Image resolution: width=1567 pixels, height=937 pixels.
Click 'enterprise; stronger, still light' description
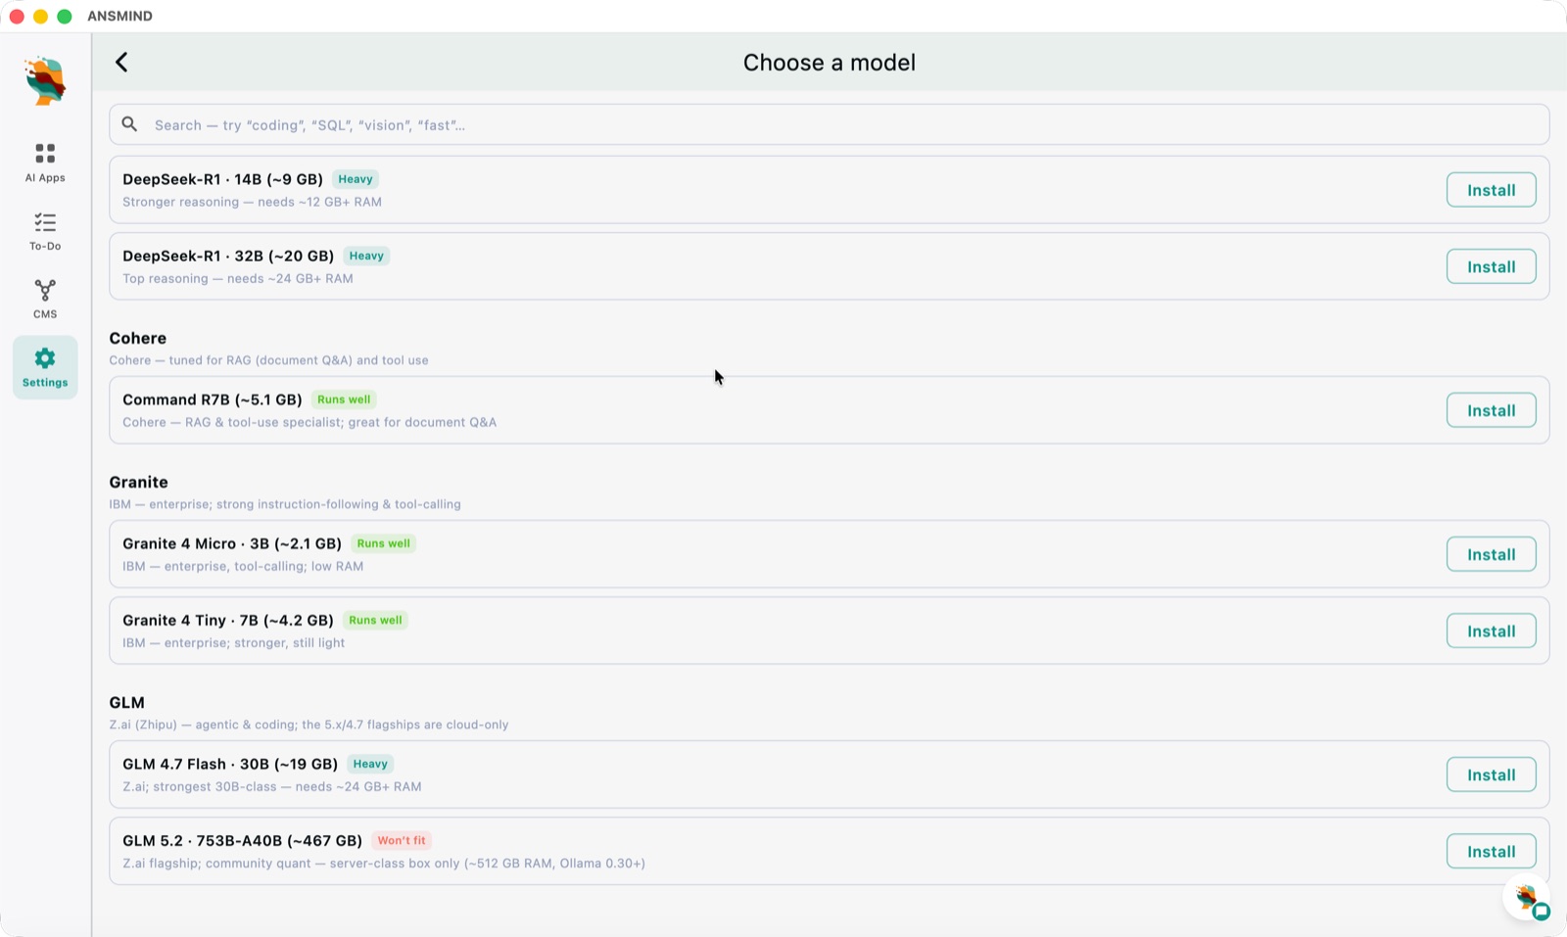[233, 642]
